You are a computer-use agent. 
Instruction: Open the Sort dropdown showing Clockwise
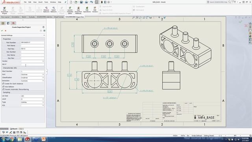tap(32, 75)
